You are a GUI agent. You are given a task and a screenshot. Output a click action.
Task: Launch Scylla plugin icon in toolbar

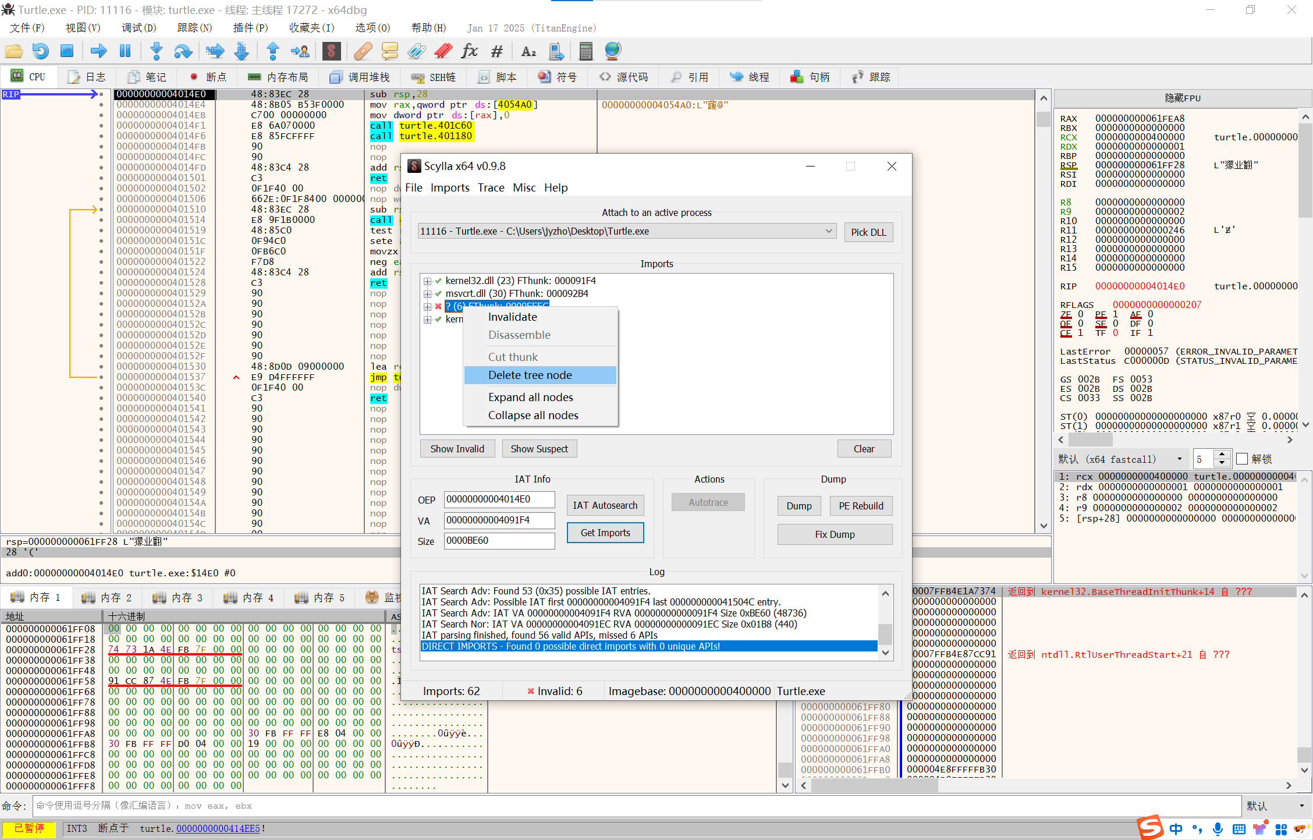[331, 51]
